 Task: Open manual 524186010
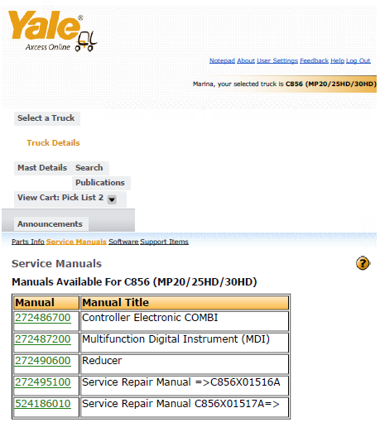pyautogui.click(x=43, y=404)
